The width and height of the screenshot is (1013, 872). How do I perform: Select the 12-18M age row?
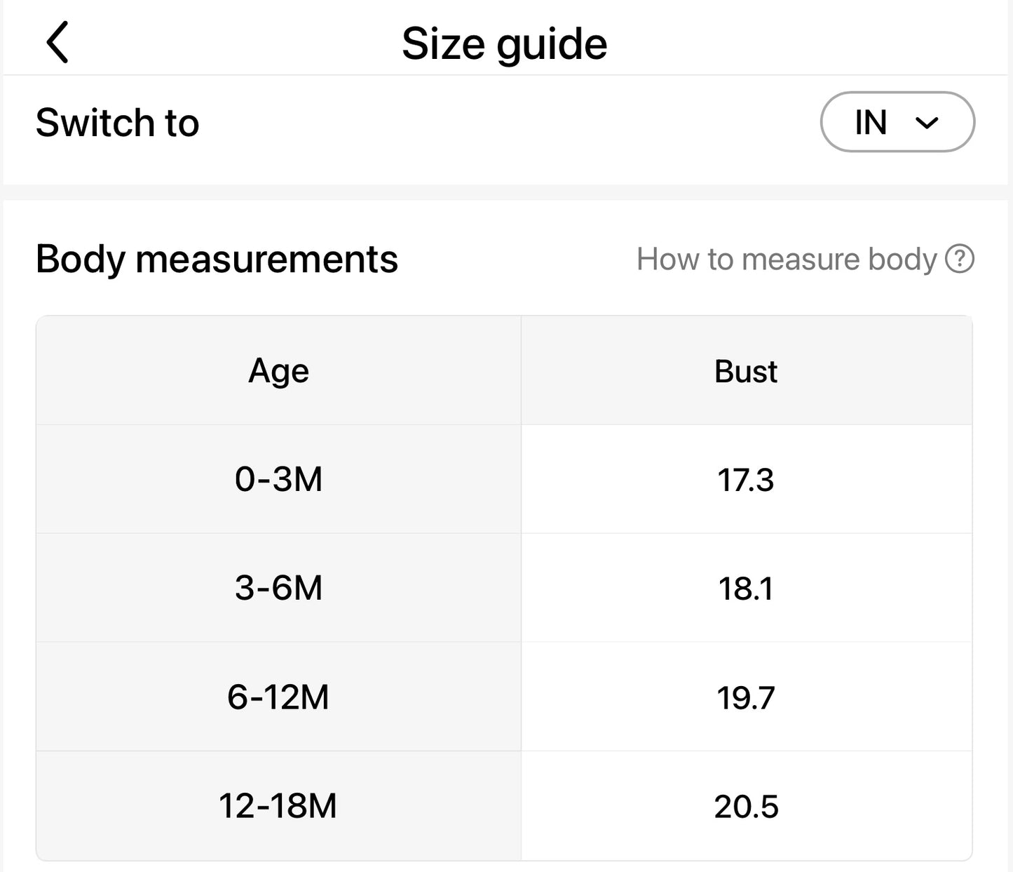(x=278, y=805)
